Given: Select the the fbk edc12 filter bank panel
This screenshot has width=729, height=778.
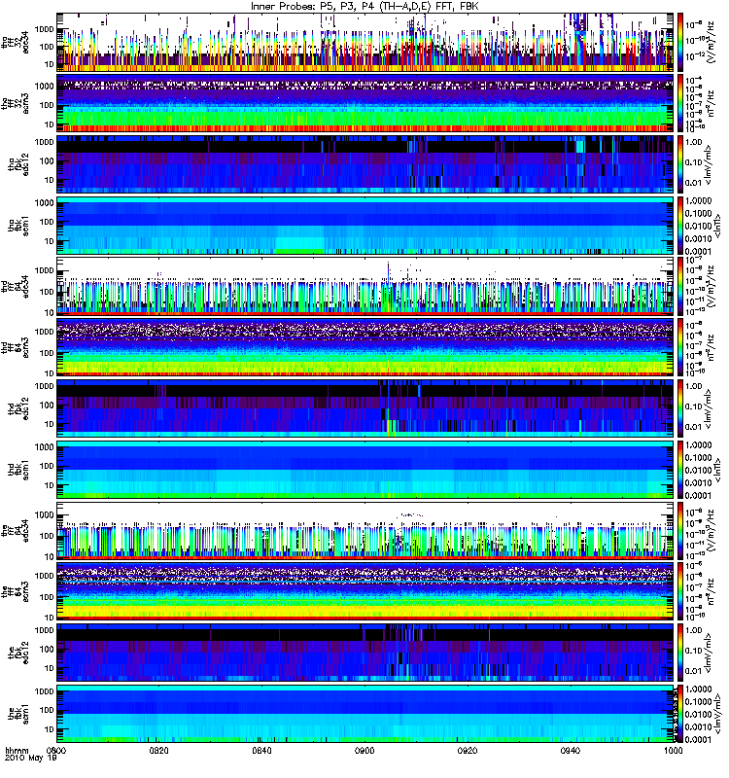Looking at the screenshot, I should [365, 653].
